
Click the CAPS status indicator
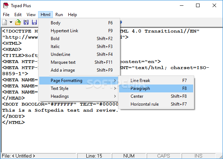click(164, 156)
